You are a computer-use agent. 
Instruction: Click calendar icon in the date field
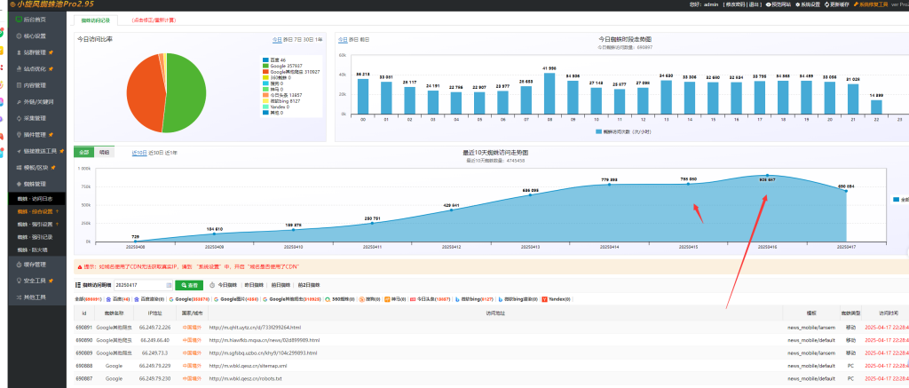[x=168, y=285]
